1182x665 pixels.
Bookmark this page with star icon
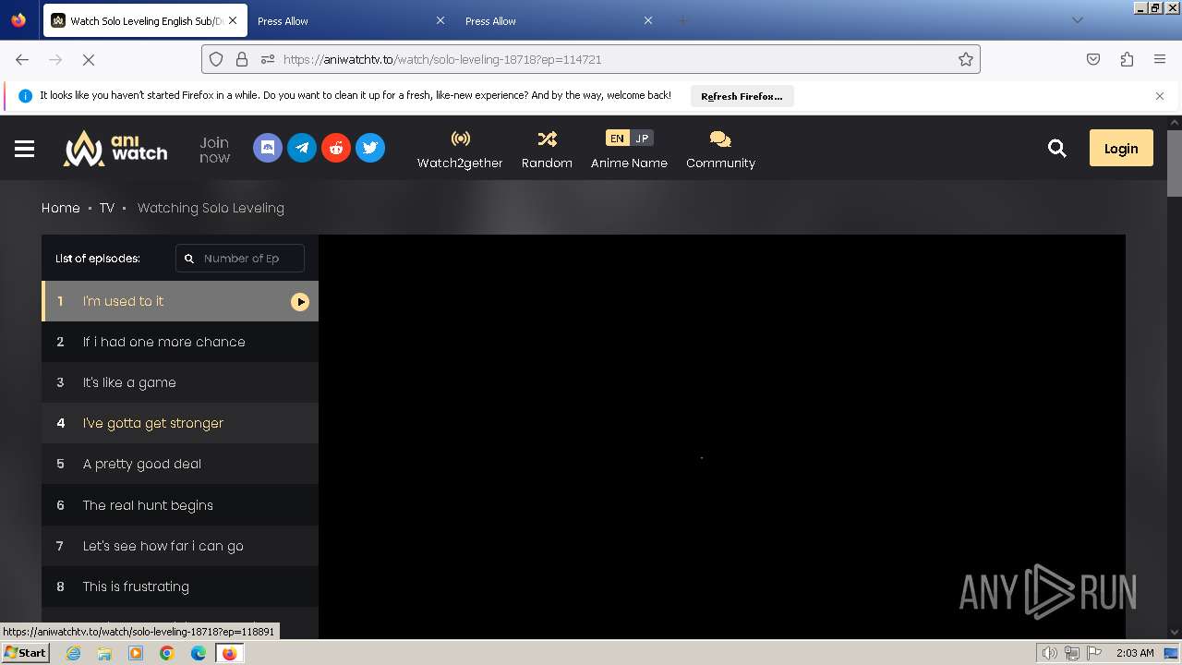(966, 59)
